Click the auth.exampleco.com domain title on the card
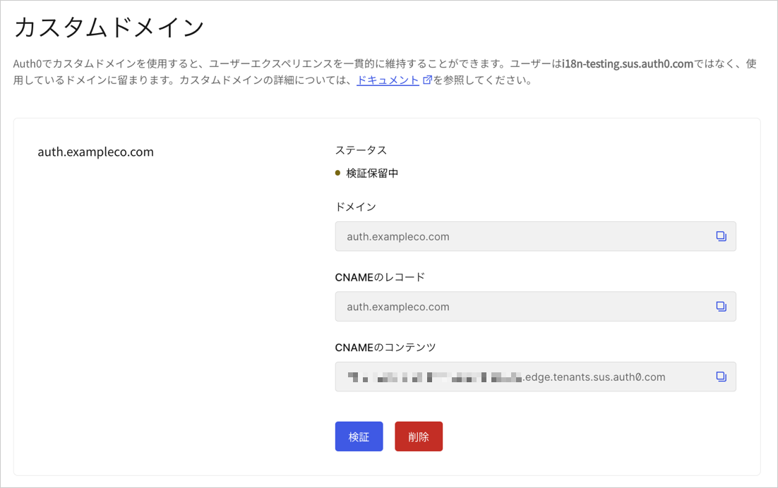Screen dimensions: 778x488 95,151
